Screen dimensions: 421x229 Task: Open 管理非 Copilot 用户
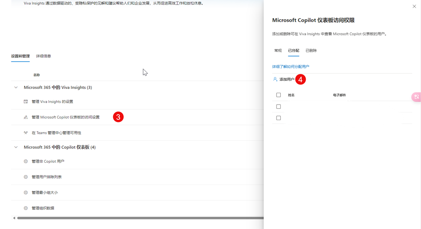[48, 162]
